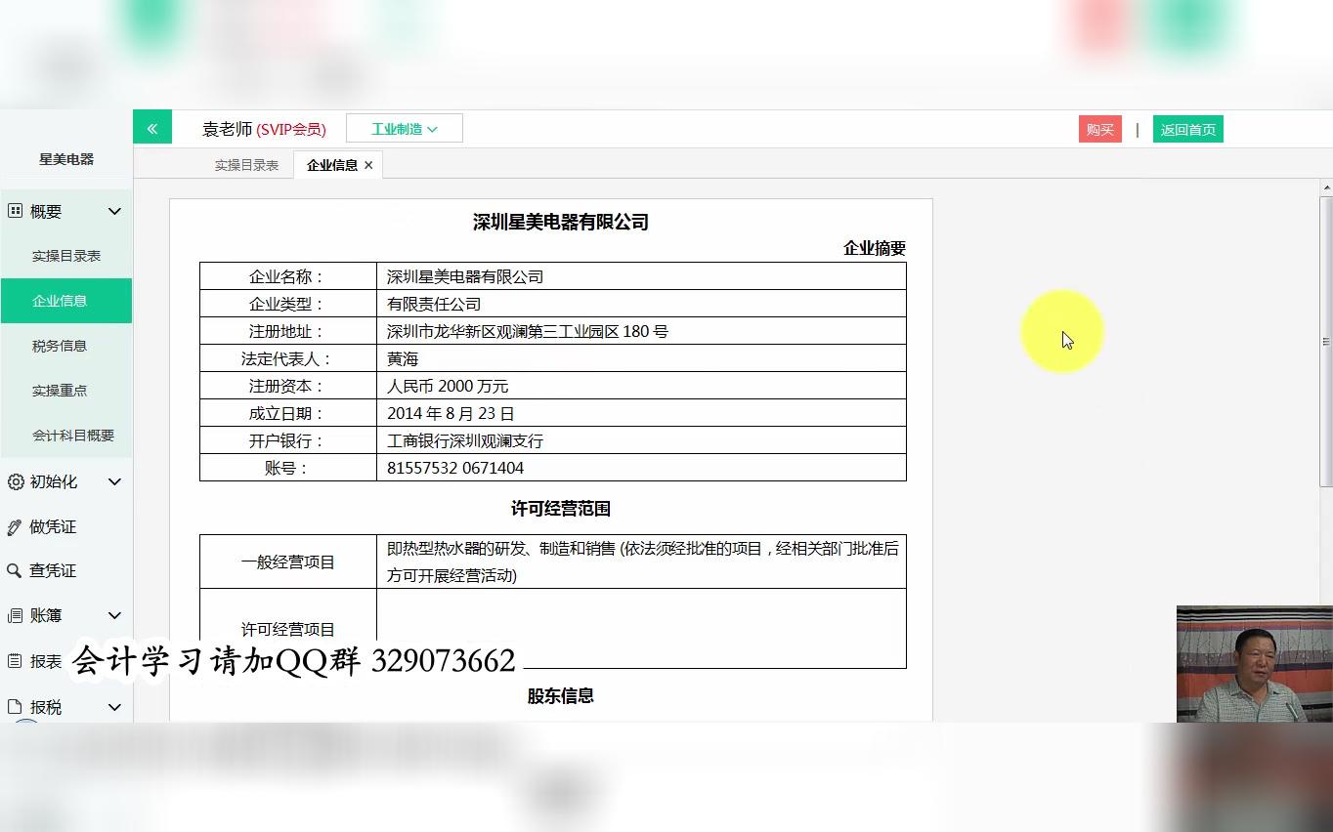Close the 企业信息 tab
This screenshot has height=832, width=1333.
[x=368, y=164]
